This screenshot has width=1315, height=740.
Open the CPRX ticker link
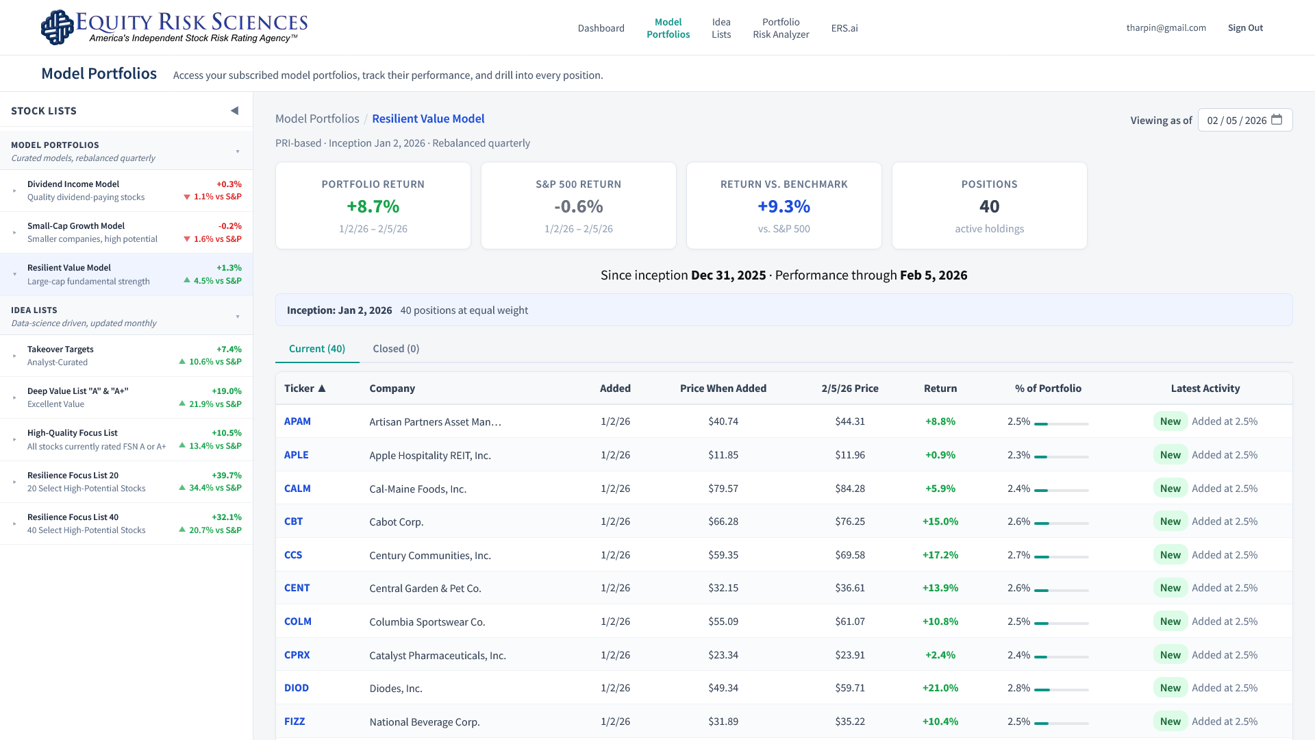(297, 655)
